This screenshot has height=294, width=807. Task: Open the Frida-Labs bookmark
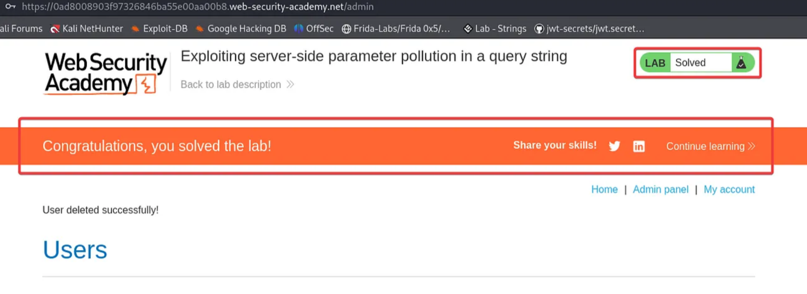point(396,29)
